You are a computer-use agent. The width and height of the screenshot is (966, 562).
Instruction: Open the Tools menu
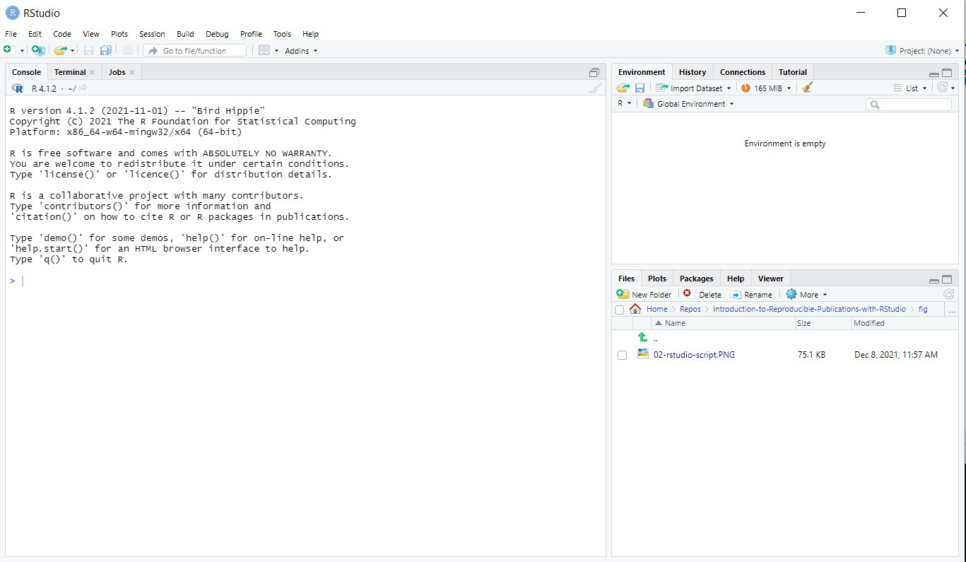pos(282,34)
